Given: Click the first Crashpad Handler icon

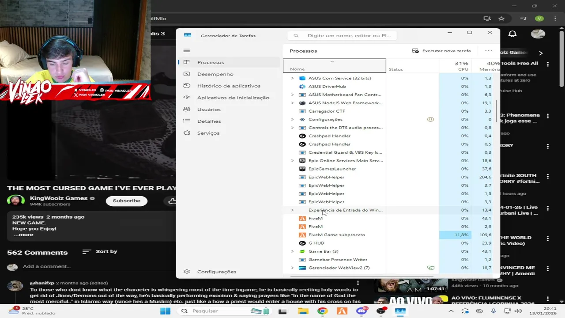Looking at the screenshot, I should 302,136.
